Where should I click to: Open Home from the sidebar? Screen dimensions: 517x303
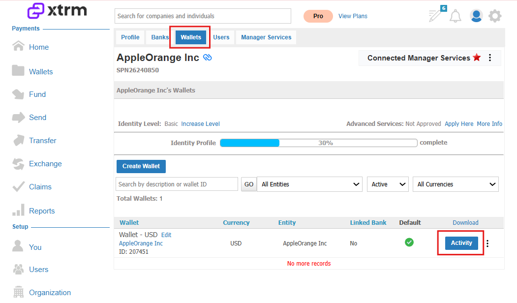point(38,47)
